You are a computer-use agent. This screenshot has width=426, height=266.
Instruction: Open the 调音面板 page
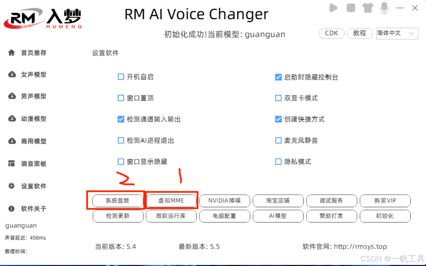pyautogui.click(x=34, y=164)
